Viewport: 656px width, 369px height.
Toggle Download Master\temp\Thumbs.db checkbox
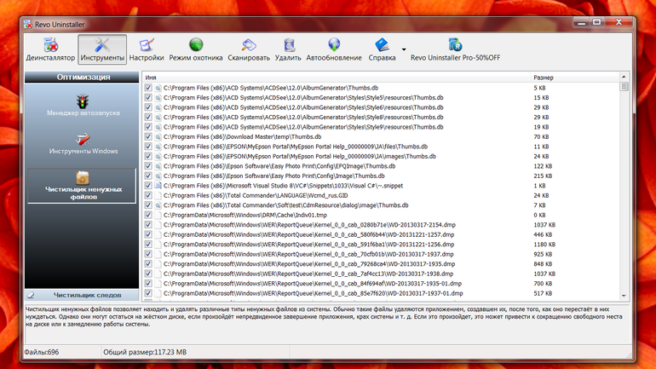coord(148,137)
